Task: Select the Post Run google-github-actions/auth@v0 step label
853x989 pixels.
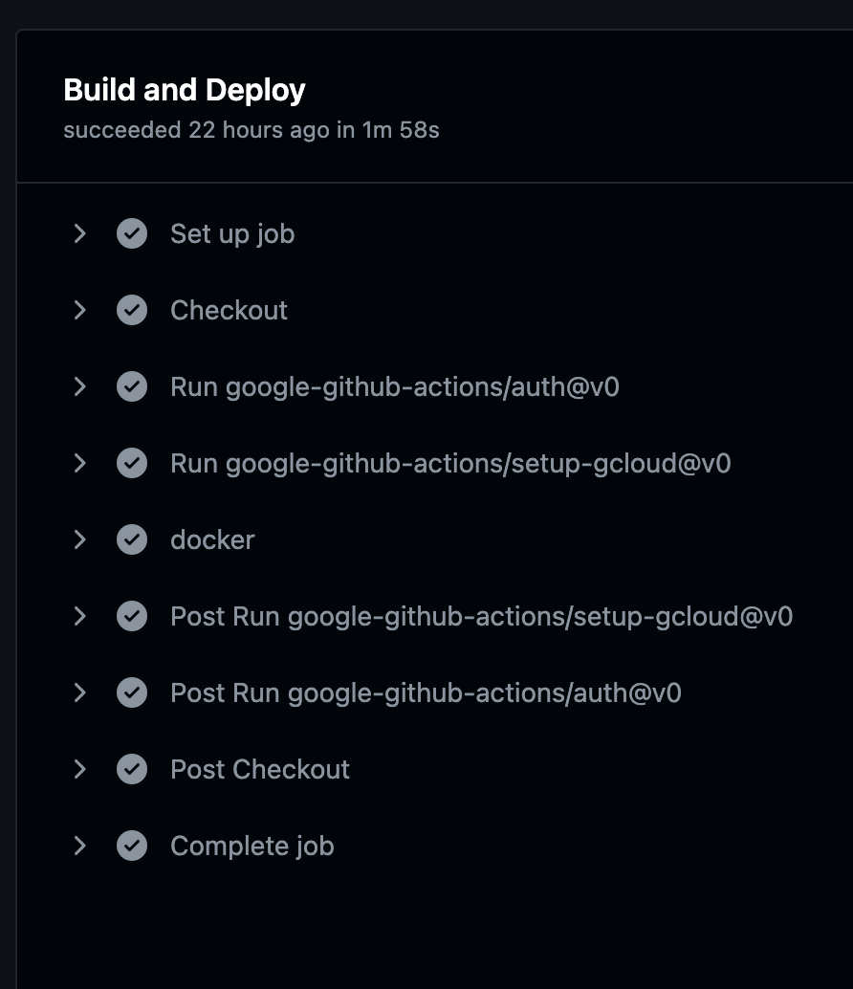Action: click(x=426, y=692)
